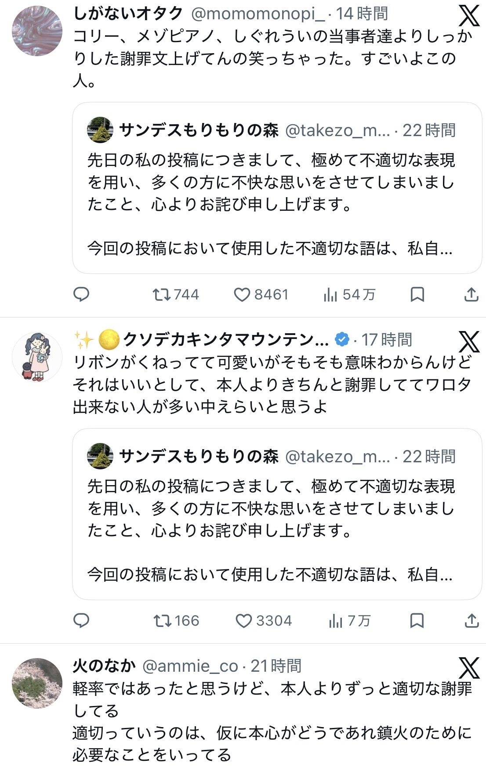This screenshot has width=486, height=767.
Task: View analytics showing 54万 views
Action: 349,294
